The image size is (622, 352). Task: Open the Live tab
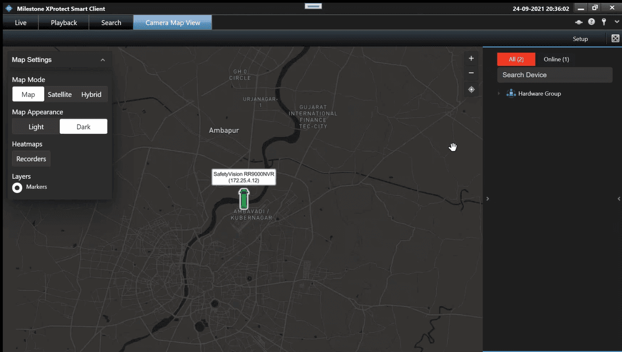[x=20, y=23]
